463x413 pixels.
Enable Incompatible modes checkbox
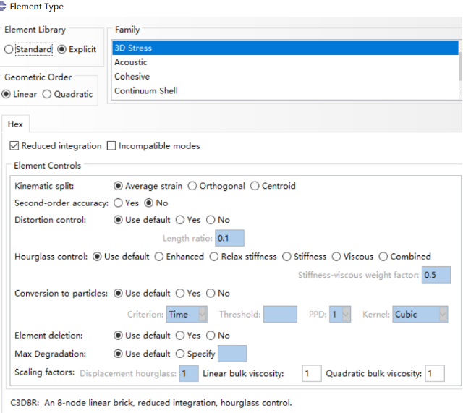point(111,146)
